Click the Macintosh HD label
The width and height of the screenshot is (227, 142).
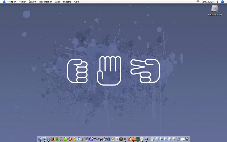point(215,14)
